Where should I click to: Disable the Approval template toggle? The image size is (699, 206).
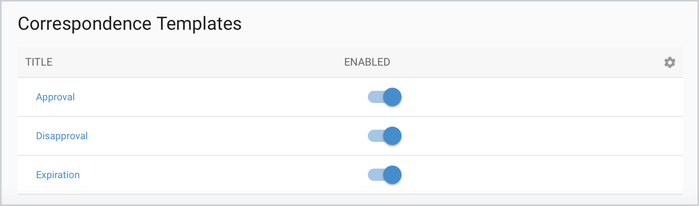click(385, 97)
